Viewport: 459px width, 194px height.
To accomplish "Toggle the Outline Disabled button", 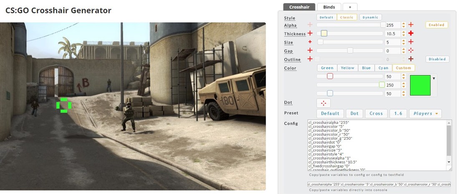I will pyautogui.click(x=437, y=59).
